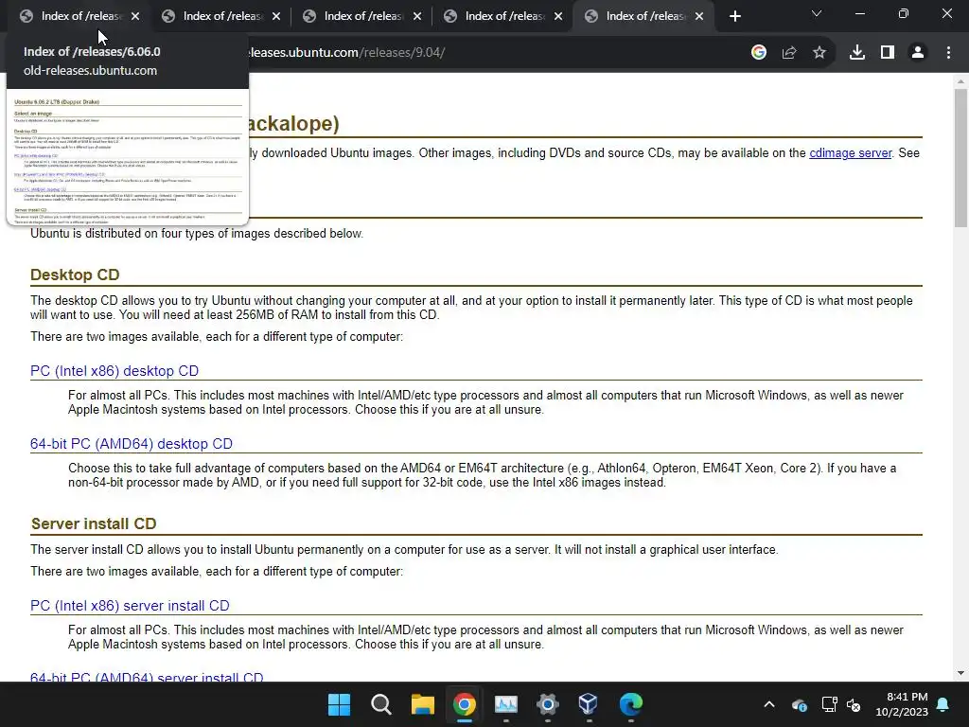The image size is (969, 727).
Task: Open the cdimage server link
Action: click(851, 152)
